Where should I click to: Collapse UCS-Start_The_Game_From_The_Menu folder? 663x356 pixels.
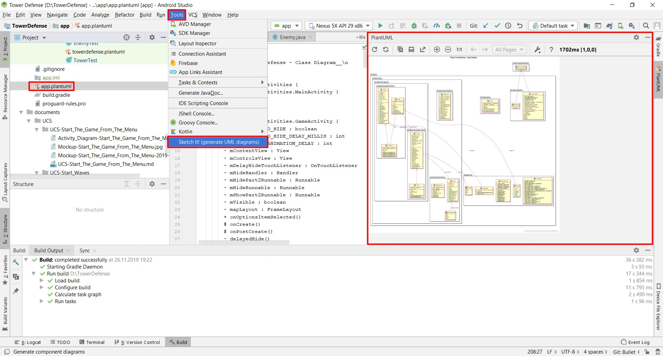point(37,130)
